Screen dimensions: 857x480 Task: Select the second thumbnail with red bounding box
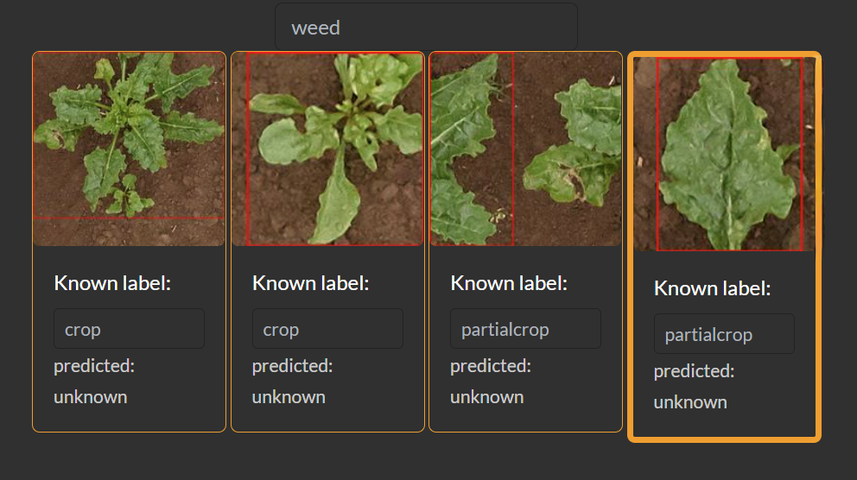[x=327, y=148]
